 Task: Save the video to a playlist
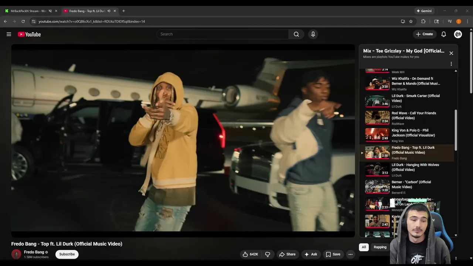pyautogui.click(x=333, y=254)
